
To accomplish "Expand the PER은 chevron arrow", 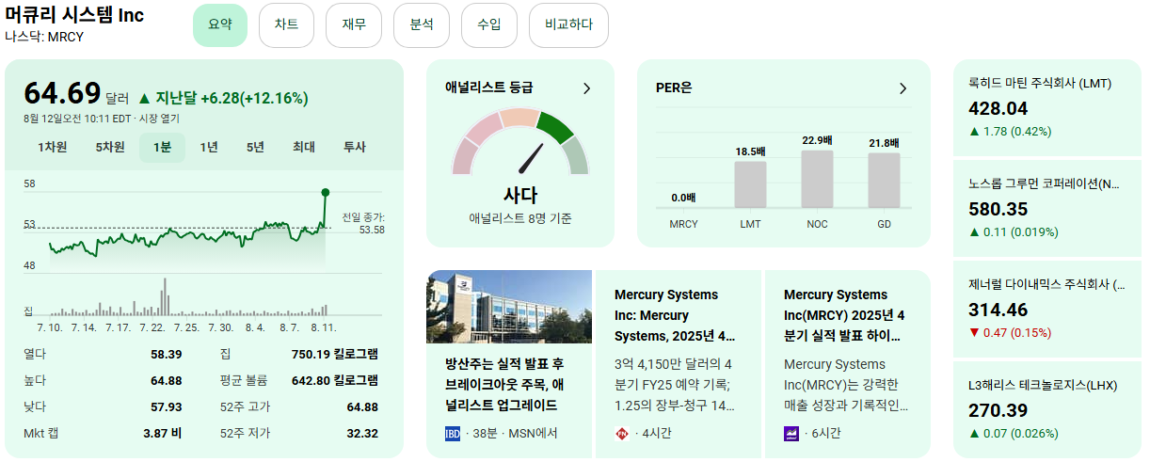I will [x=903, y=88].
